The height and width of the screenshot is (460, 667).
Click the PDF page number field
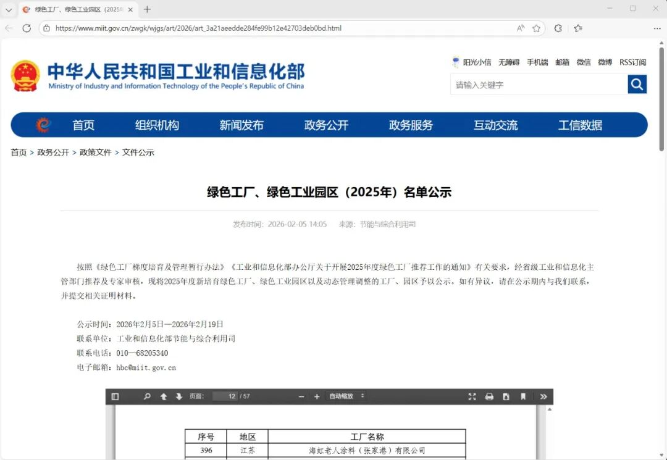[x=225, y=396]
